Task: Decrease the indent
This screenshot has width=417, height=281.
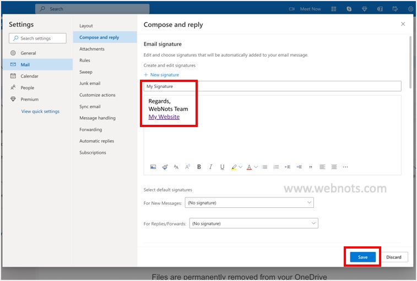Action: (288, 167)
